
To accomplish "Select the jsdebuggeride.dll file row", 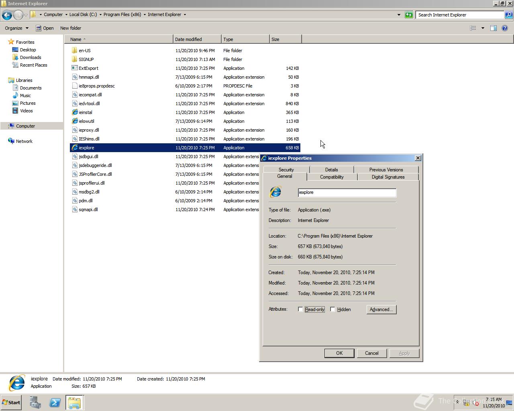I will [165, 165].
